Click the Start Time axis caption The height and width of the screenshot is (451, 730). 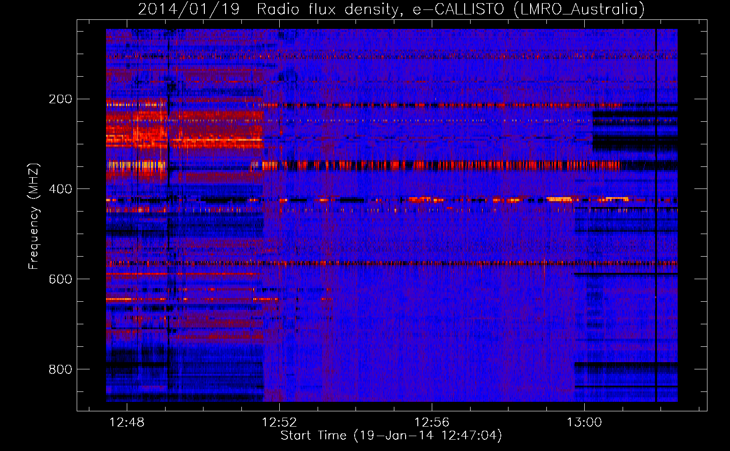[x=391, y=435]
